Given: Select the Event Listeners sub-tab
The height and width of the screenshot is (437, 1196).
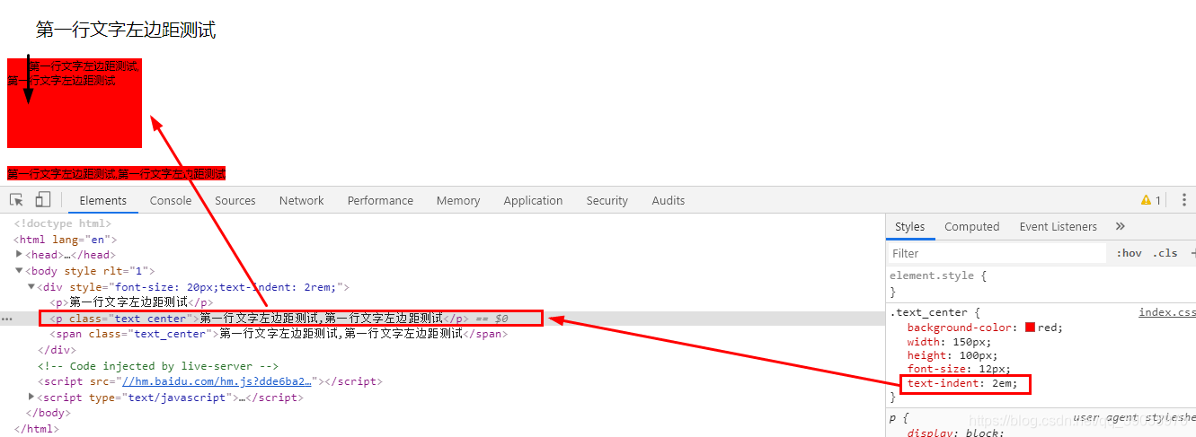Looking at the screenshot, I should [x=1058, y=226].
